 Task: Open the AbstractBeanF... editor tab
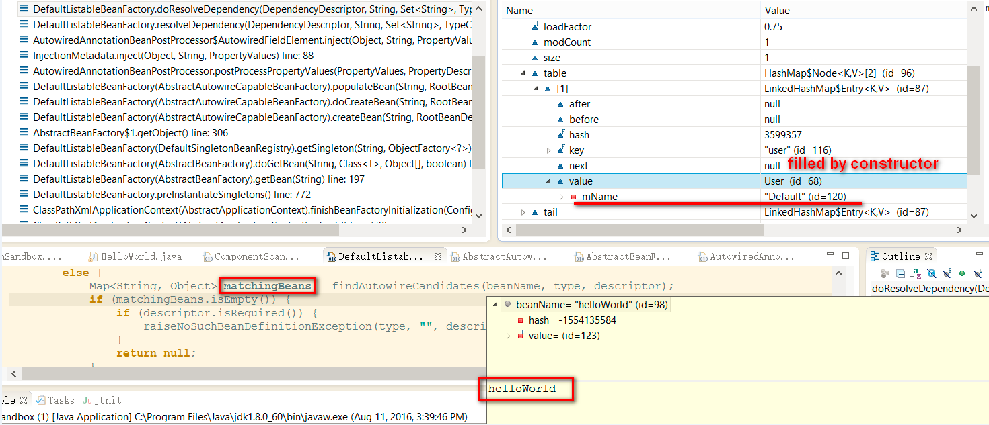[x=623, y=256]
